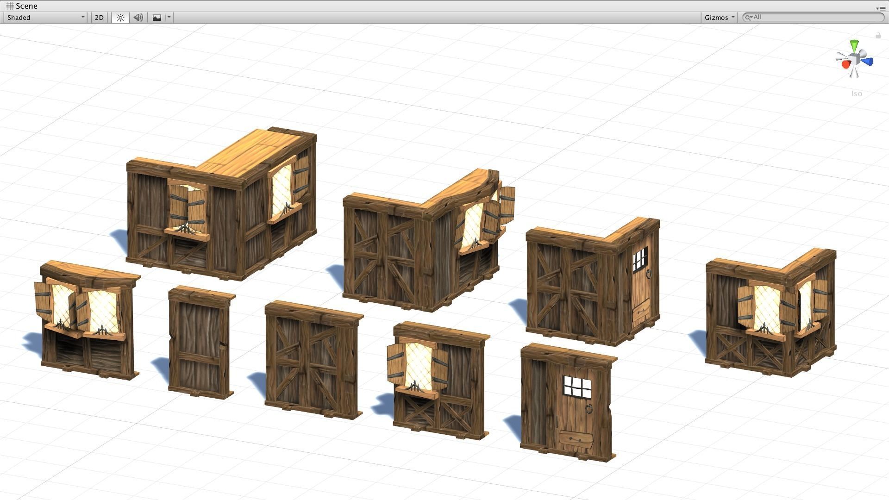Select the plain narrow wooden wall panel
The image size is (889, 500).
click(x=201, y=342)
